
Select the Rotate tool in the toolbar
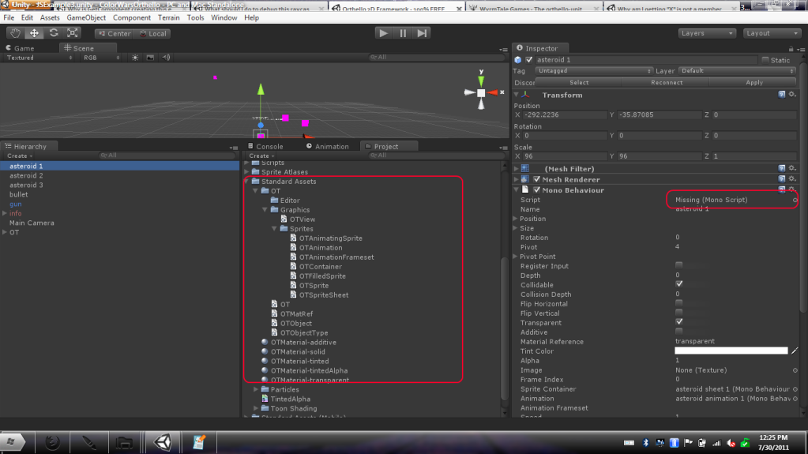point(54,33)
